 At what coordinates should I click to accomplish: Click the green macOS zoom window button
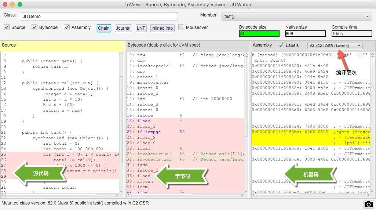coord(20,4)
